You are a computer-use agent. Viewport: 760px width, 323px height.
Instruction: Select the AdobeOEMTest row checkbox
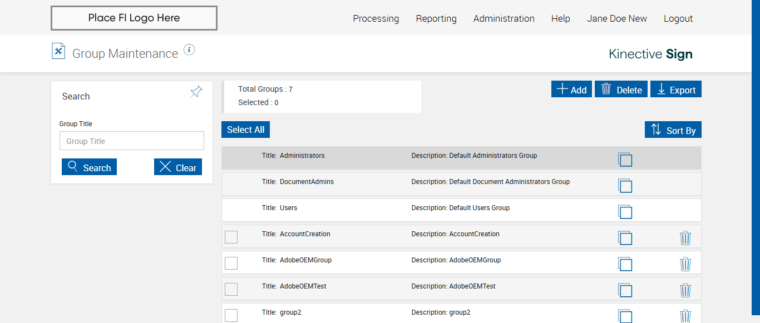point(231,289)
